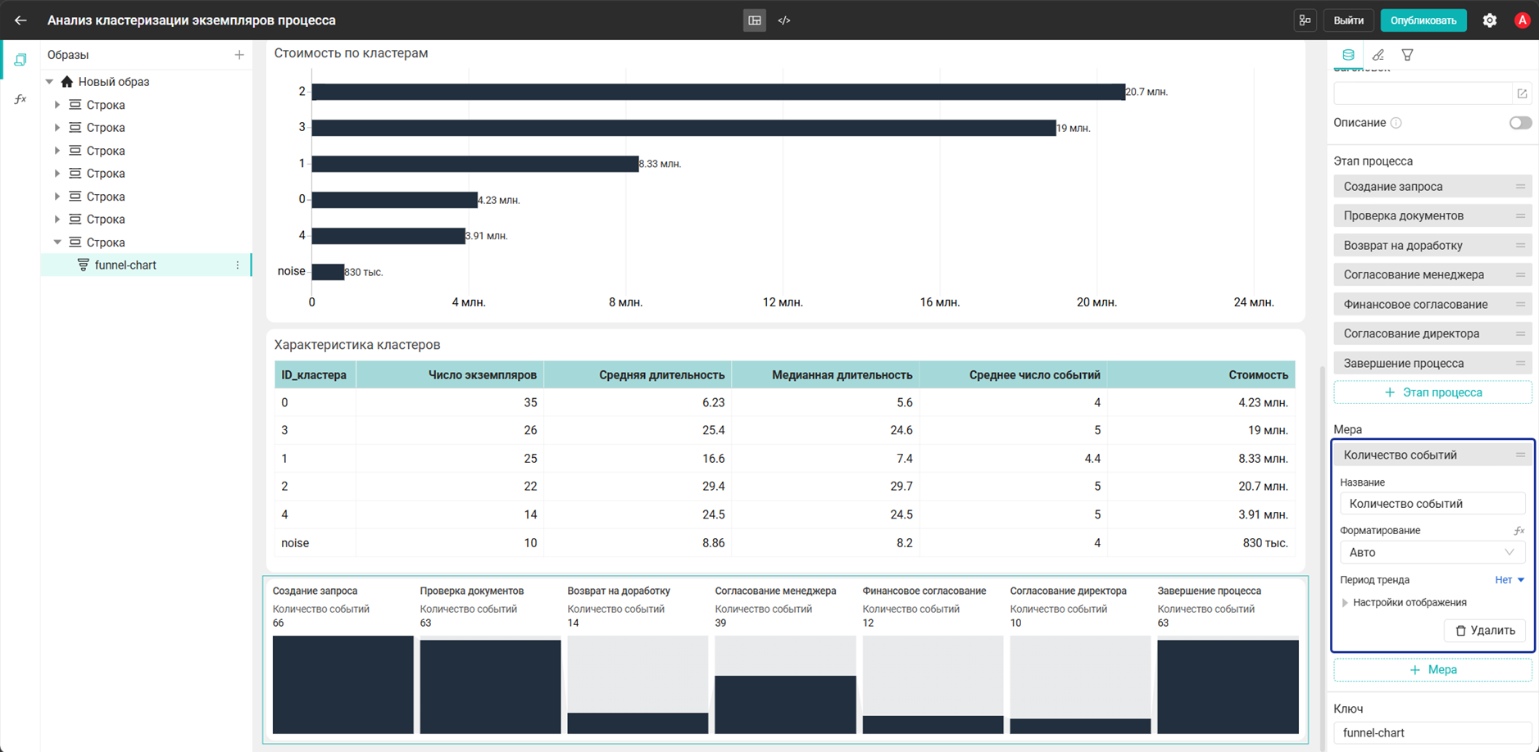Open the Форматирование dropdown set to Авто

1432,552
